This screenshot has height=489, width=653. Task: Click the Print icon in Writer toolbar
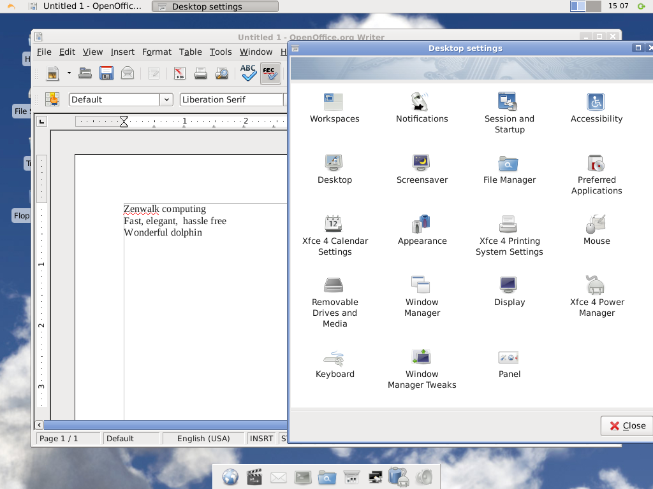pyautogui.click(x=201, y=74)
